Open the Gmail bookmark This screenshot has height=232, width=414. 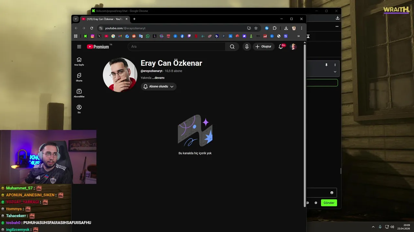pyautogui.click(x=120, y=36)
